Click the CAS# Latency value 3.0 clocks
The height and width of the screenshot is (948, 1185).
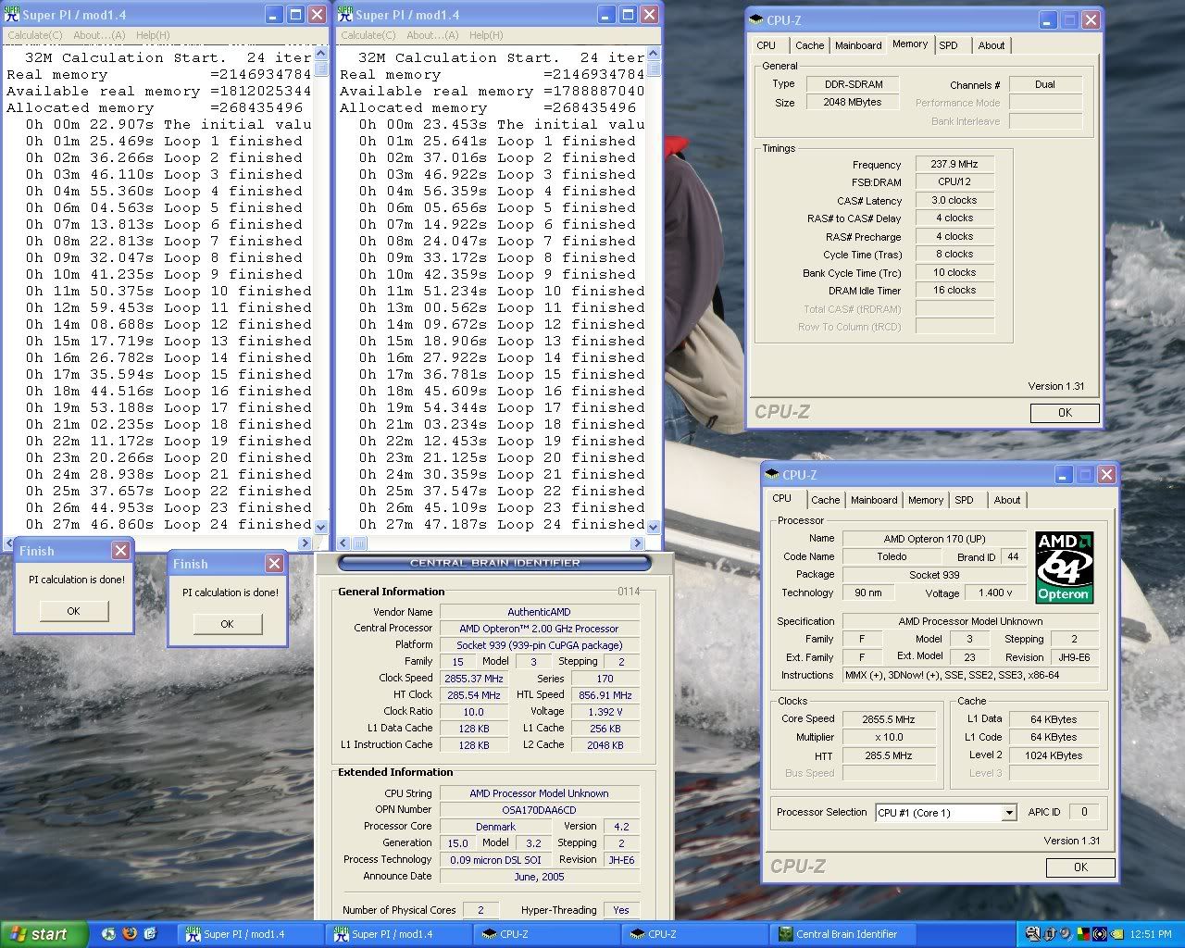tap(954, 200)
